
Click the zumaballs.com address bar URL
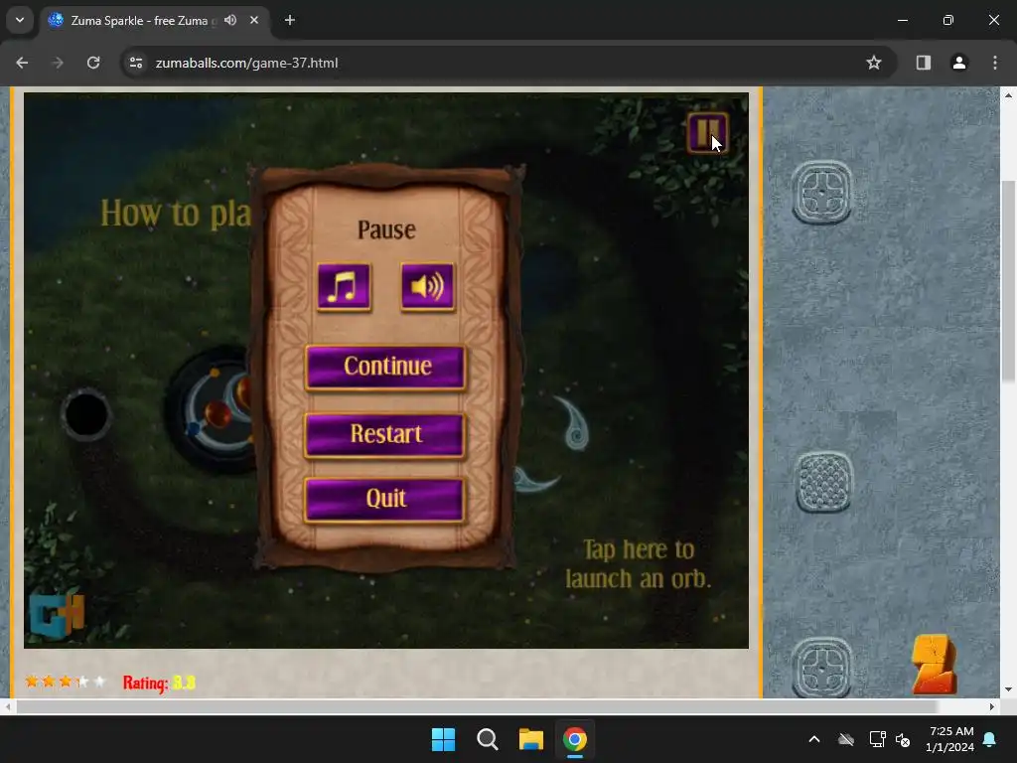pos(246,63)
